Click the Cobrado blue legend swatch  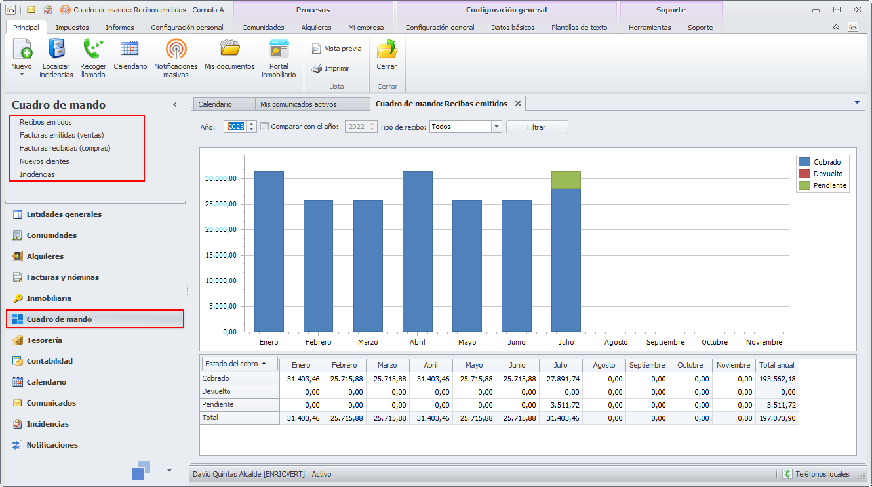click(804, 162)
